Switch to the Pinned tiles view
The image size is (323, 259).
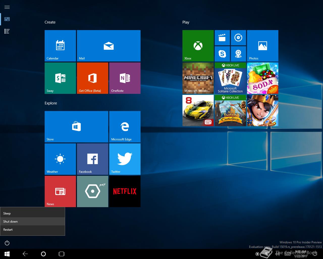click(x=7, y=19)
